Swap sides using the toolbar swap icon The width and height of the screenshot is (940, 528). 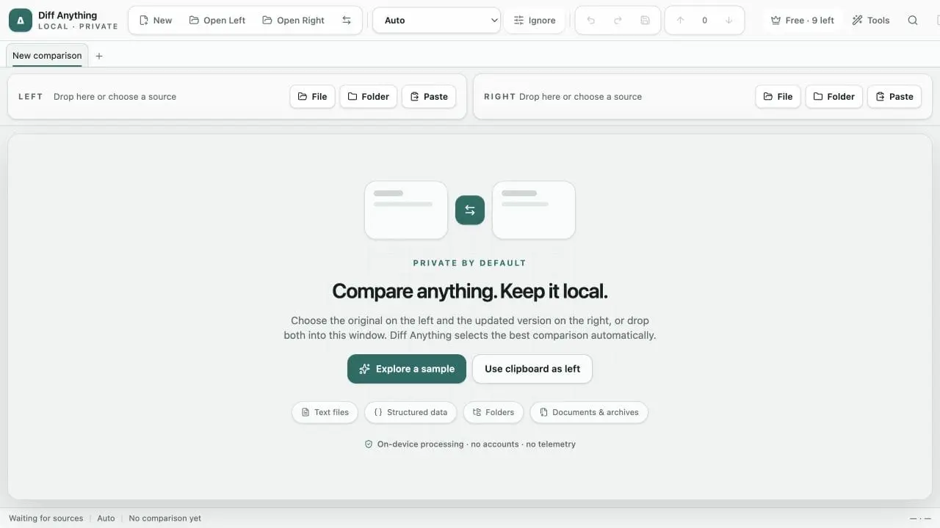347,21
